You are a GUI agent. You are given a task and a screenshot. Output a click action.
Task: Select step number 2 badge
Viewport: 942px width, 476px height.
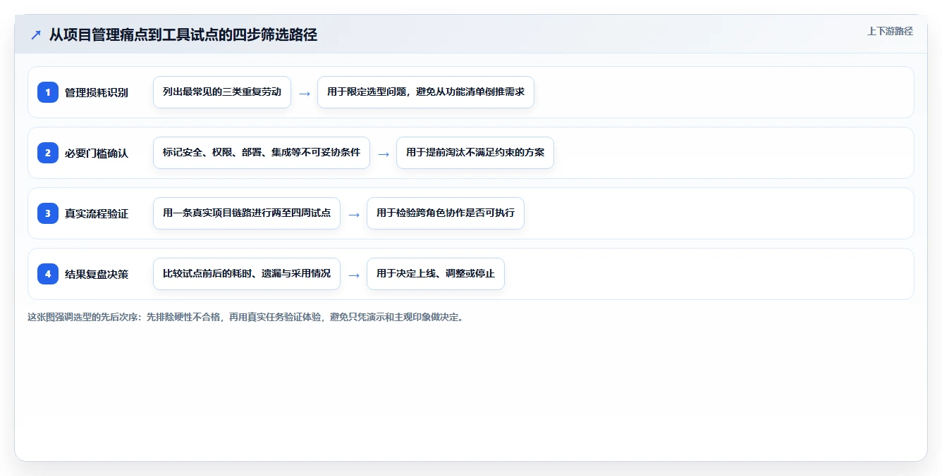48,153
